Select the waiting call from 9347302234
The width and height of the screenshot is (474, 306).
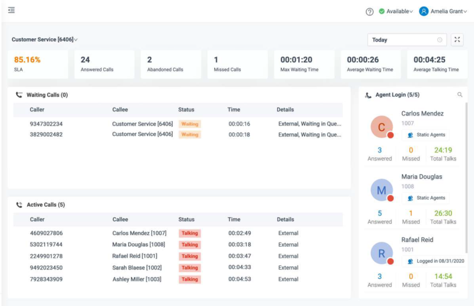tap(46, 124)
